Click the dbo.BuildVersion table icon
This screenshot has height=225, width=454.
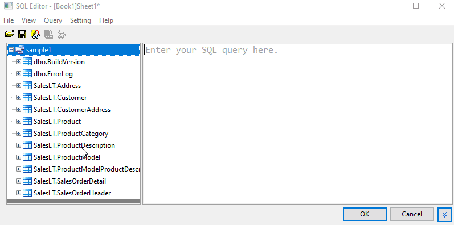[x=27, y=62]
